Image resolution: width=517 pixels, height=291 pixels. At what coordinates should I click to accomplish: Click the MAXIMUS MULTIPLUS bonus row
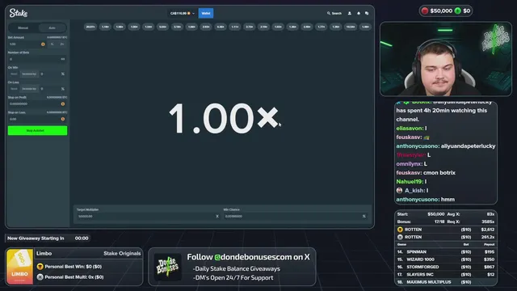(x=446, y=282)
